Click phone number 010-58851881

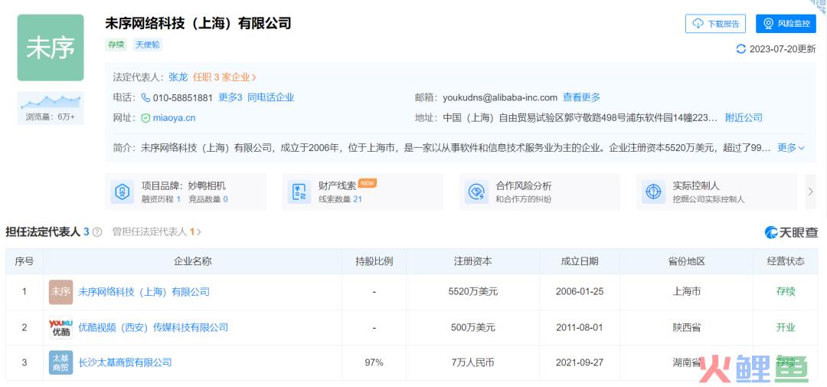coord(182,97)
